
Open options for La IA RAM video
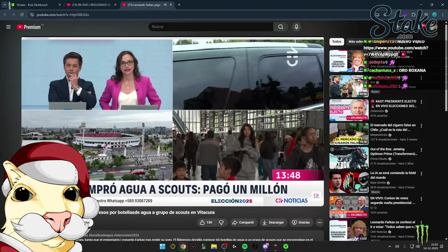pos(421,174)
